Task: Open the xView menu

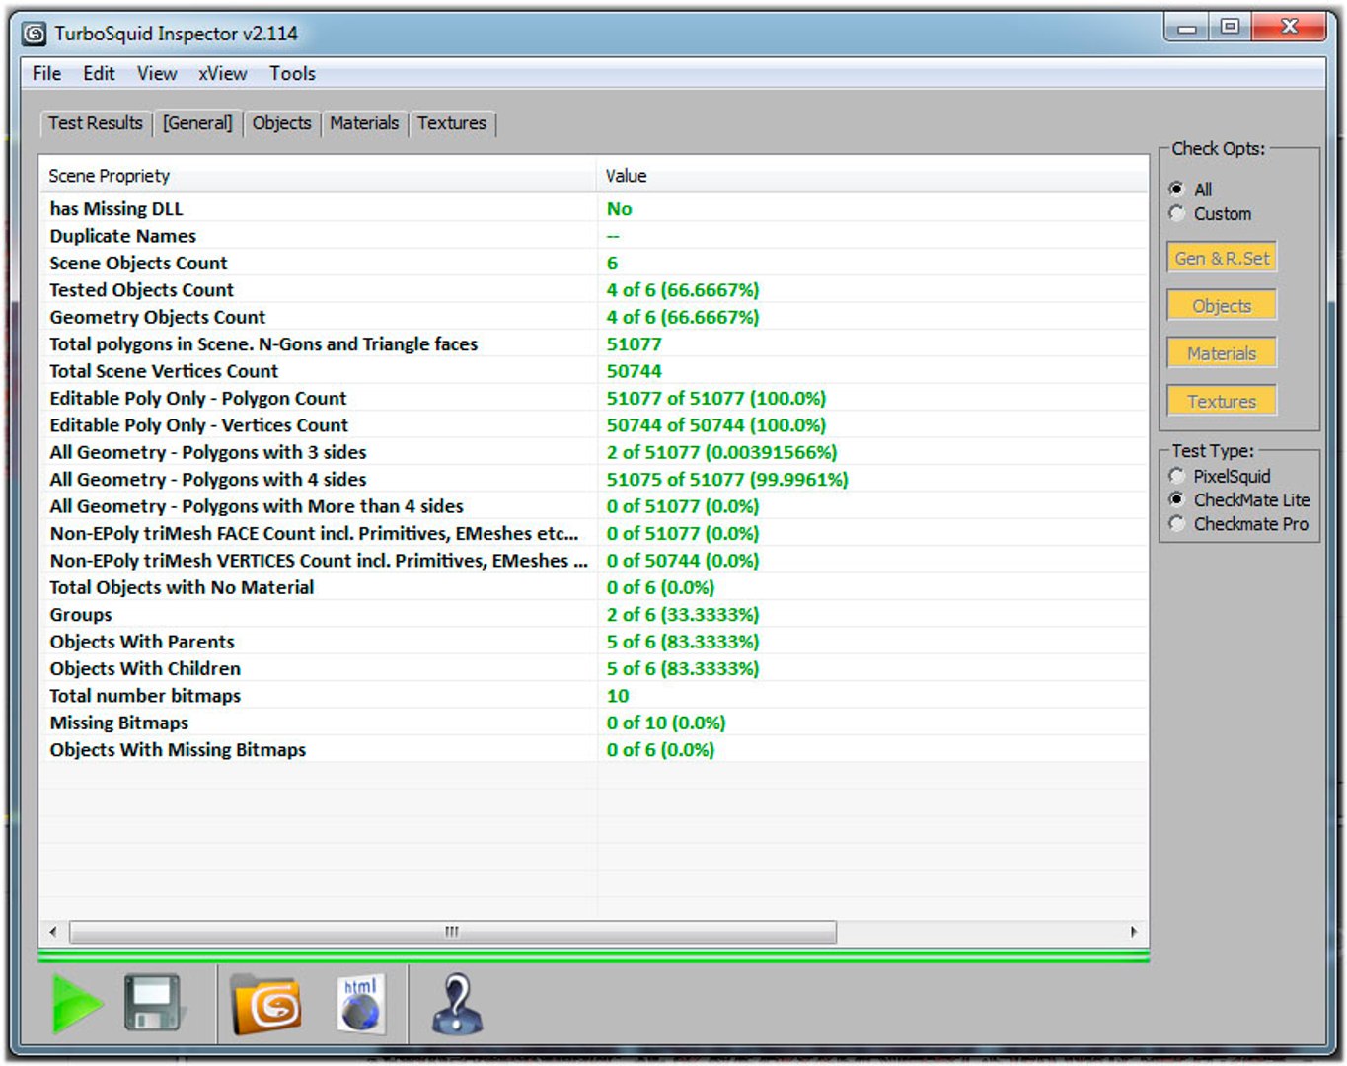Action: (x=222, y=74)
